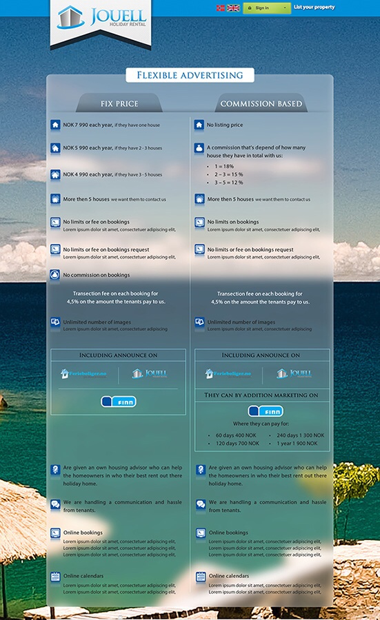Open Jouell logo in Fix Price announce box

150,373
